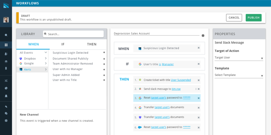Image resolution: width=271 pixels, height=135 pixels.
Task: Click the 'is' operator link
Action: [x=160, y=64]
